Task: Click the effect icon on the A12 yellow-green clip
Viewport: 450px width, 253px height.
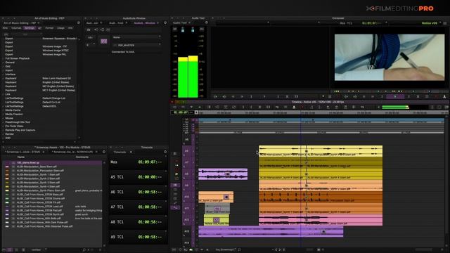Action: pos(216,220)
